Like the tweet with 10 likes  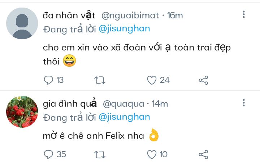coord(152,154)
